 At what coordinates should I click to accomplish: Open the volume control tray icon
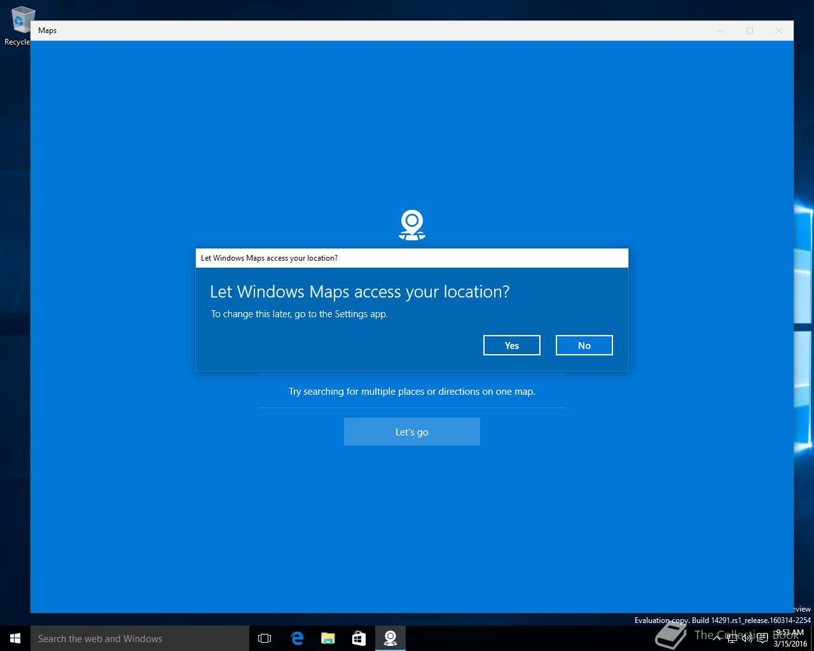[x=747, y=638]
